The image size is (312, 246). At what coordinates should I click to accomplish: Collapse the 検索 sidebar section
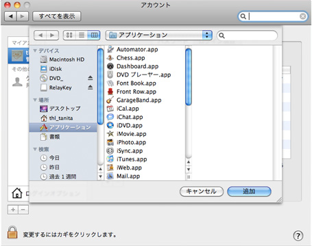point(35,149)
